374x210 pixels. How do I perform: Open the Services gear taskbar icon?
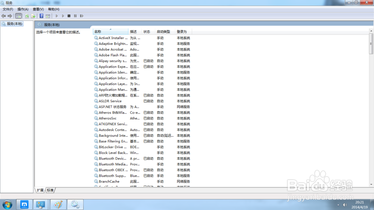tap(75, 204)
